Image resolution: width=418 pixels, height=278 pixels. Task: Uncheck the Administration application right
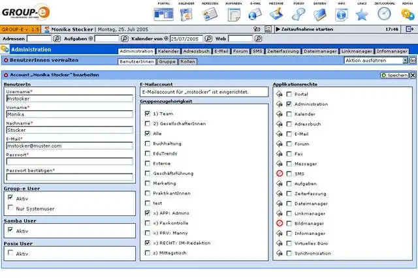[289, 104]
